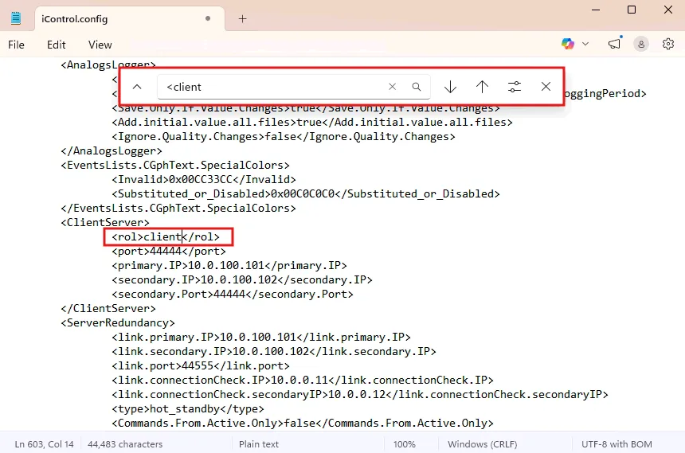The width and height of the screenshot is (685, 453).
Task: Click the primary.IP 10.0.100.101 line
Action: [x=229, y=266]
